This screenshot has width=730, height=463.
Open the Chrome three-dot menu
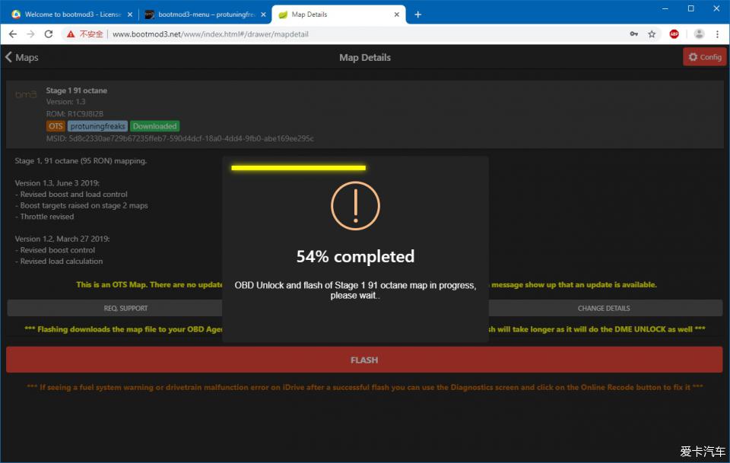pos(717,34)
